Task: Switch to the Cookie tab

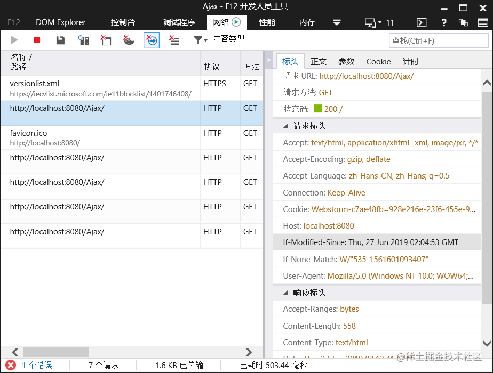Action: 378,61
